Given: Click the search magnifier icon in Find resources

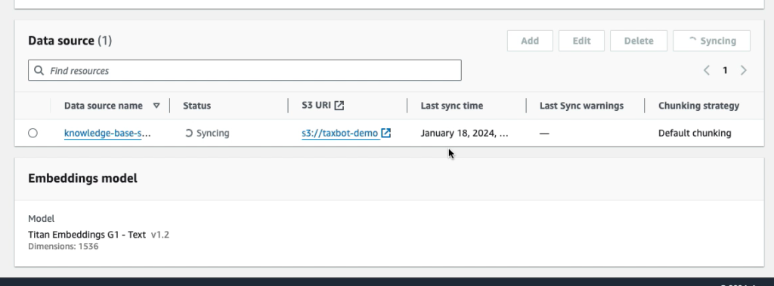Looking at the screenshot, I should [x=39, y=70].
